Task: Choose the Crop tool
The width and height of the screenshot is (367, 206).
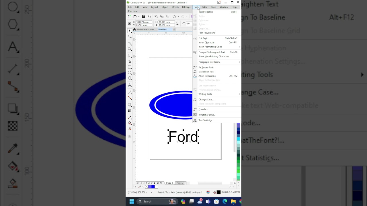Action: (130, 43)
